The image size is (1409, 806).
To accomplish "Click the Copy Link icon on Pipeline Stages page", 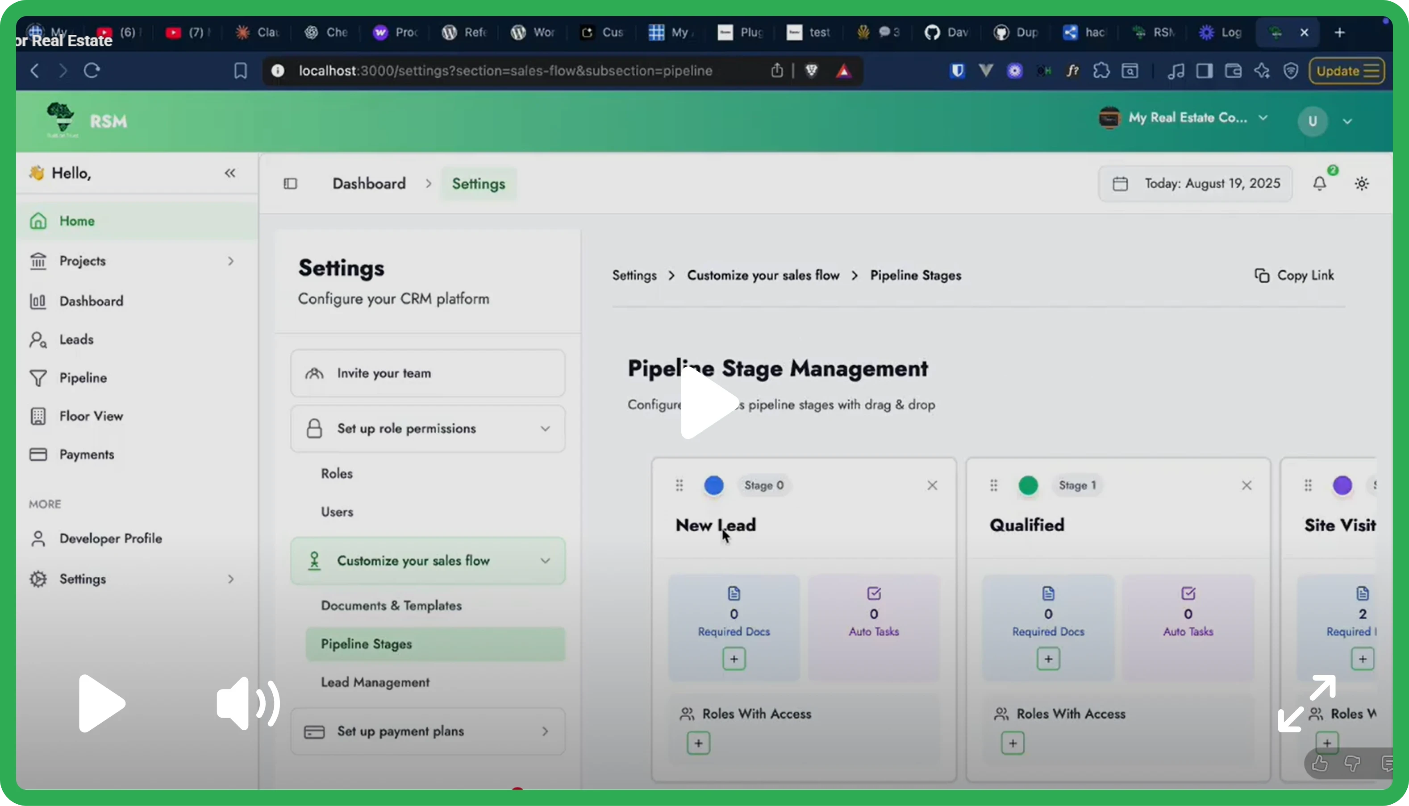I will tap(1262, 275).
